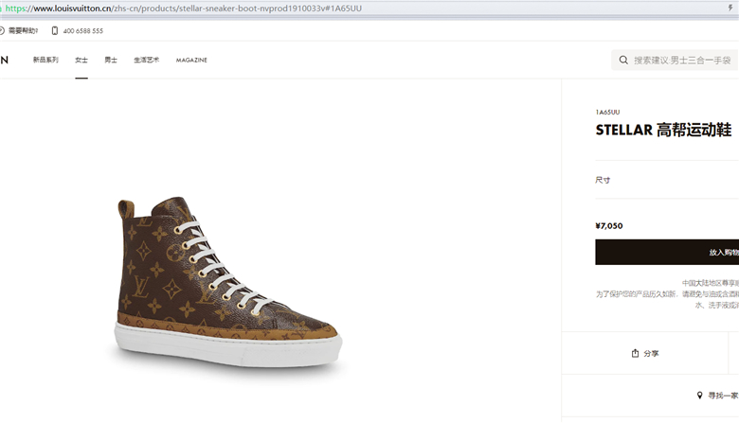Image resolution: width=739 pixels, height=423 pixels.
Task: Click the product code 1A65UU
Action: 607,112
